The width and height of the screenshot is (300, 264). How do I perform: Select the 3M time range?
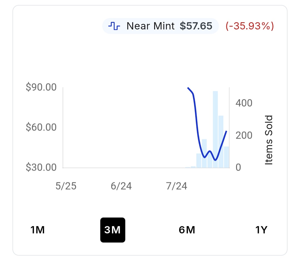pos(113,230)
